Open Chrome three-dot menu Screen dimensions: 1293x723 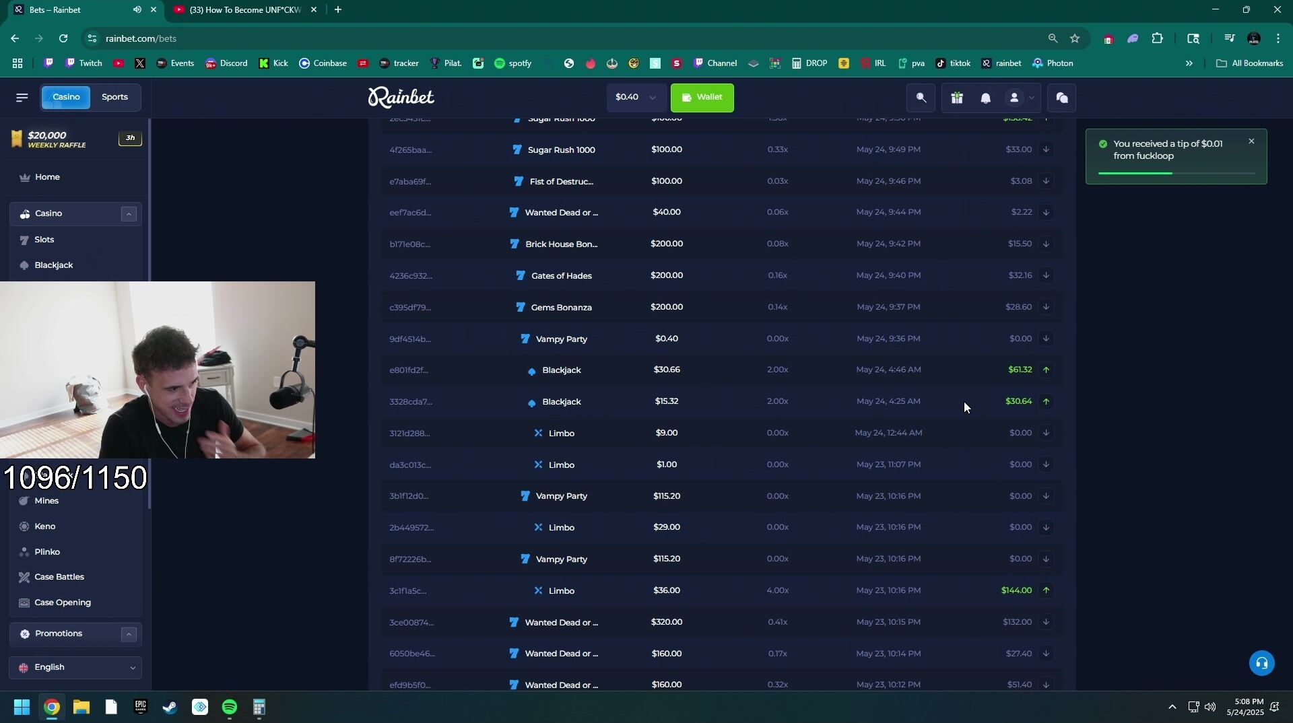pyautogui.click(x=1278, y=38)
